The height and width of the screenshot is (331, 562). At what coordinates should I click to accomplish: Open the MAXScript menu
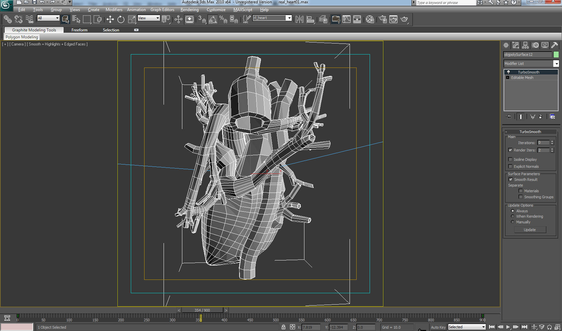pyautogui.click(x=243, y=10)
